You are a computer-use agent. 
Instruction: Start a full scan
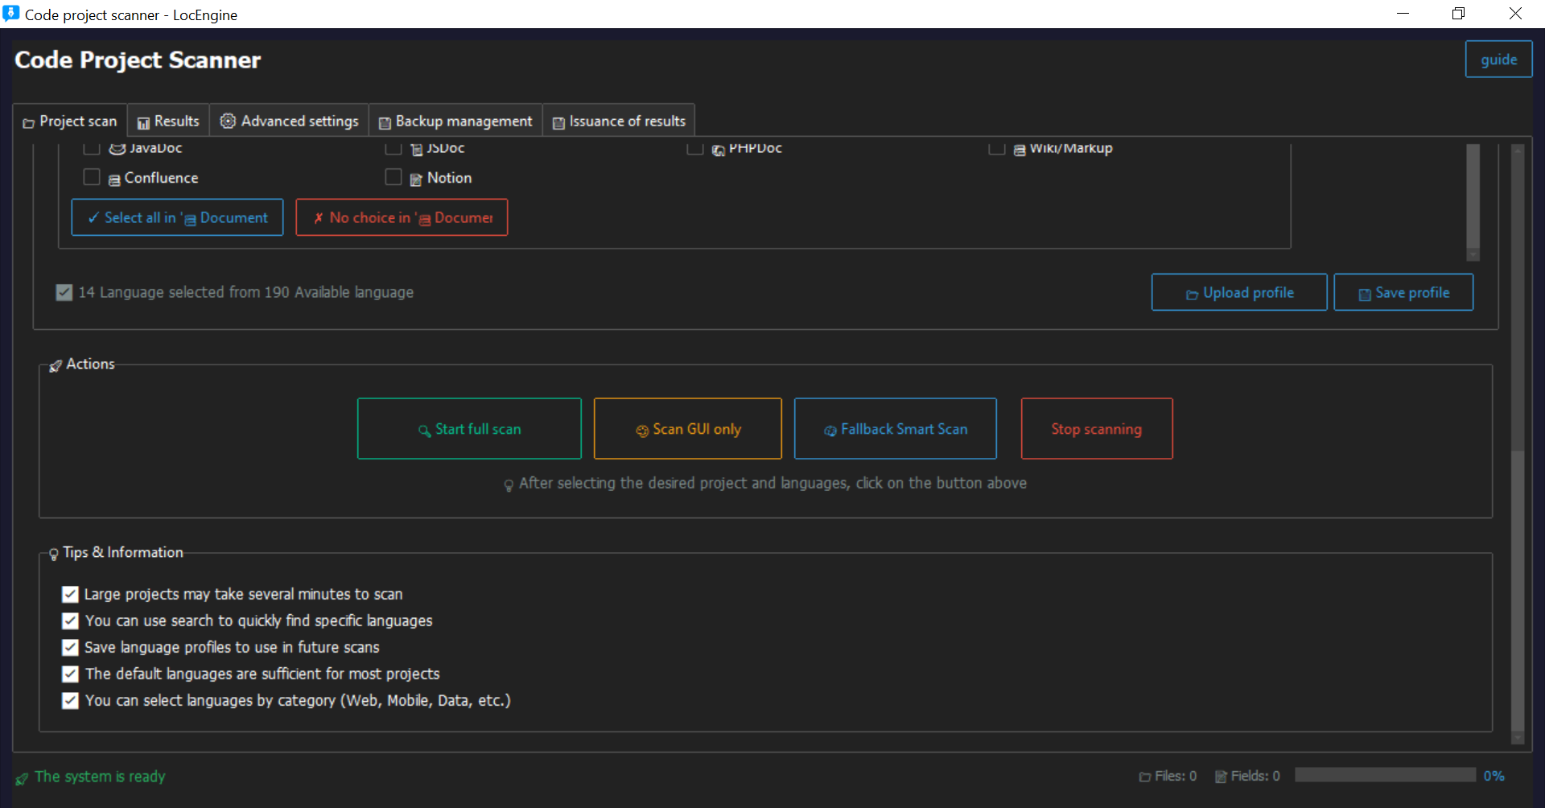[469, 429]
